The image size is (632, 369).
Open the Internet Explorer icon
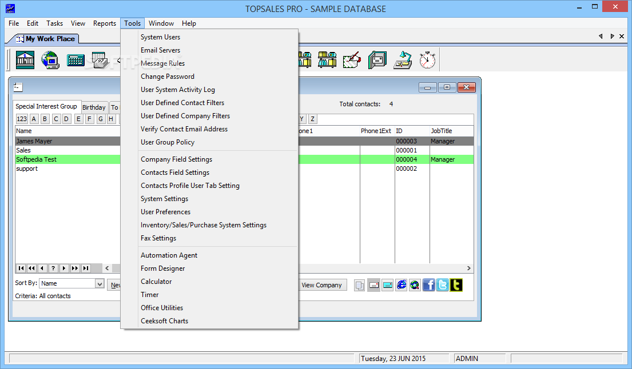tap(402, 285)
